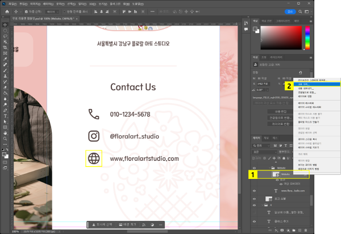Open the Color panel menu icon

311,21
